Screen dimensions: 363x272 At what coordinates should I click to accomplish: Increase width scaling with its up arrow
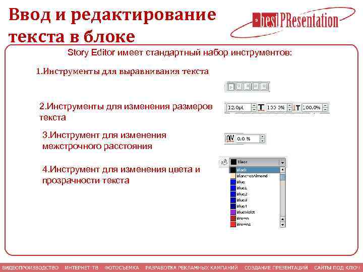(x=289, y=106)
